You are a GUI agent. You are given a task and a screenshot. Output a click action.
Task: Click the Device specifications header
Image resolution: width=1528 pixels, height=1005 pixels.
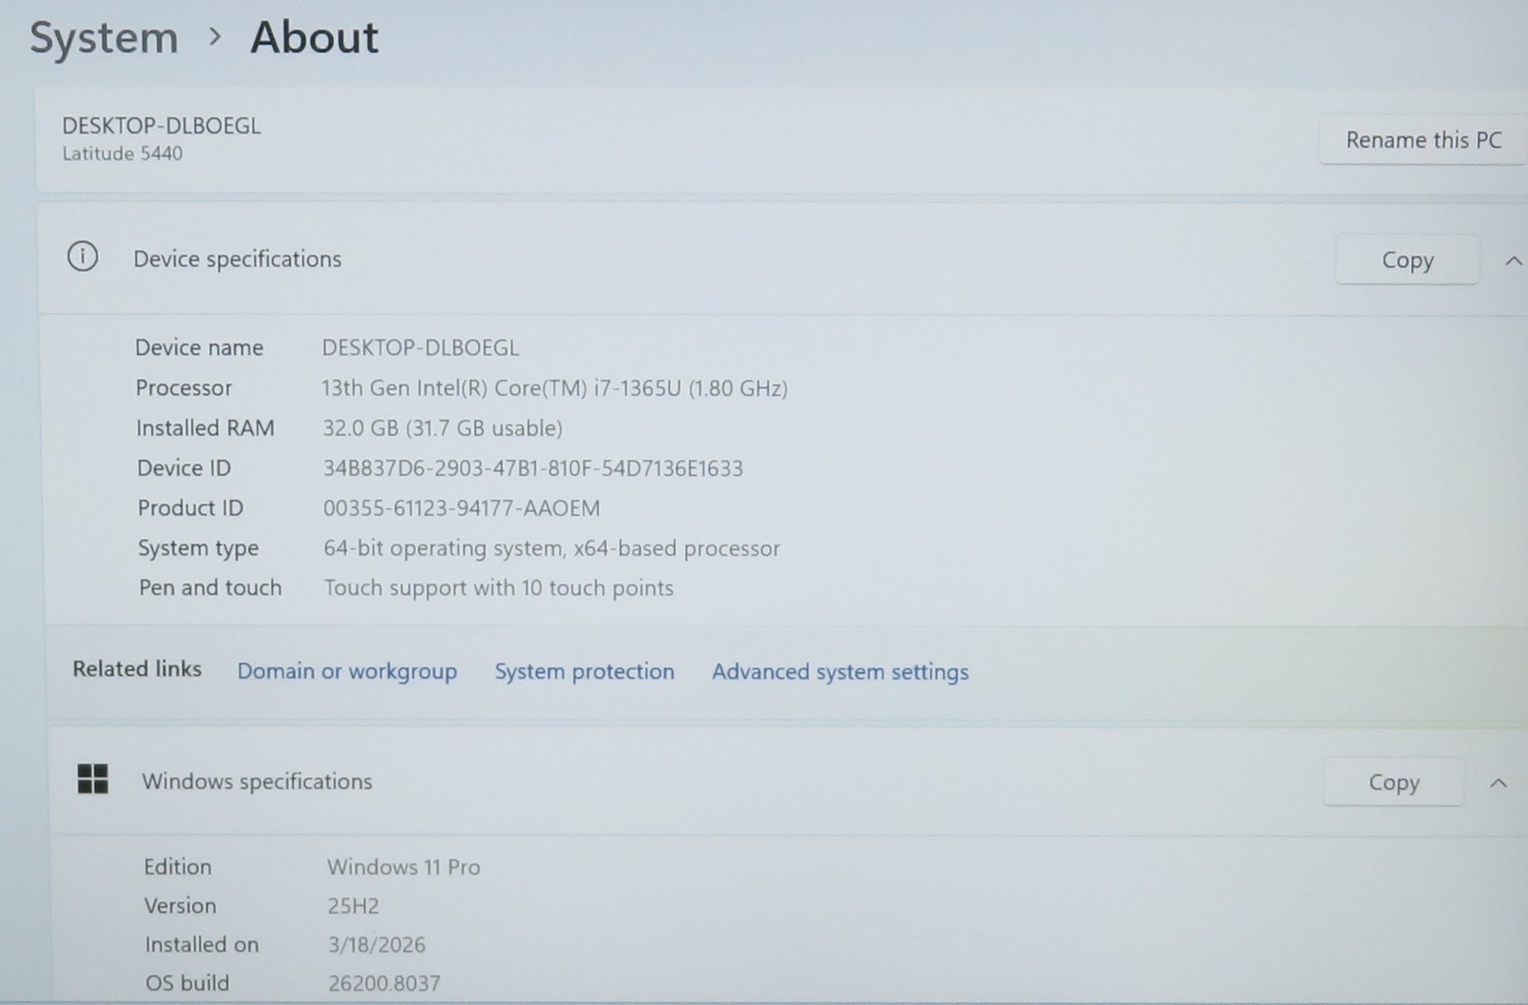tap(237, 259)
